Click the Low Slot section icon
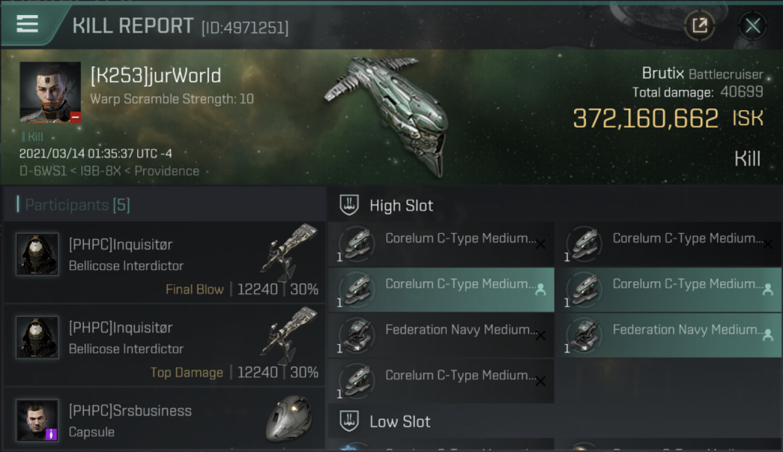The width and height of the screenshot is (783, 452). [x=350, y=421]
